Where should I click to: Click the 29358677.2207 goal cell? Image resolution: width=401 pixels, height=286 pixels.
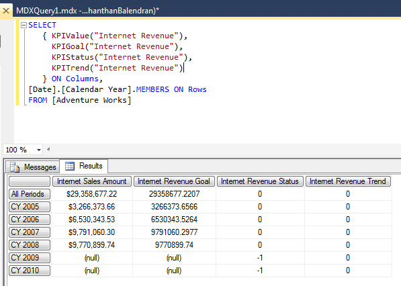tap(174, 194)
